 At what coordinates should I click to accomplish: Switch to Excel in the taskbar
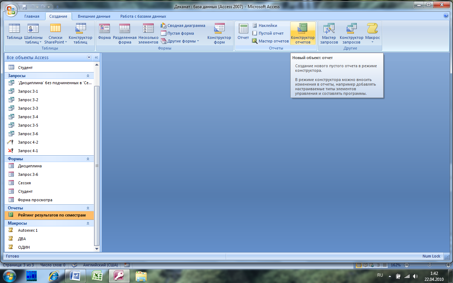point(97,276)
